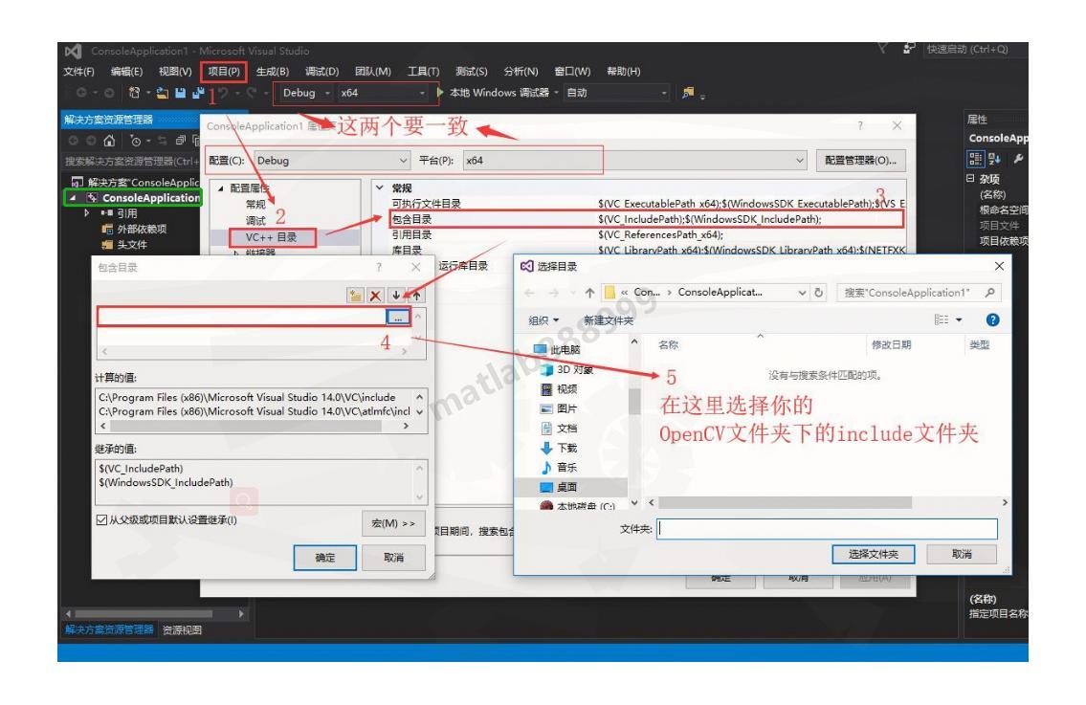Click the feedback icon beside Quick Launch
The width and height of the screenshot is (1086, 705).
tap(909, 49)
